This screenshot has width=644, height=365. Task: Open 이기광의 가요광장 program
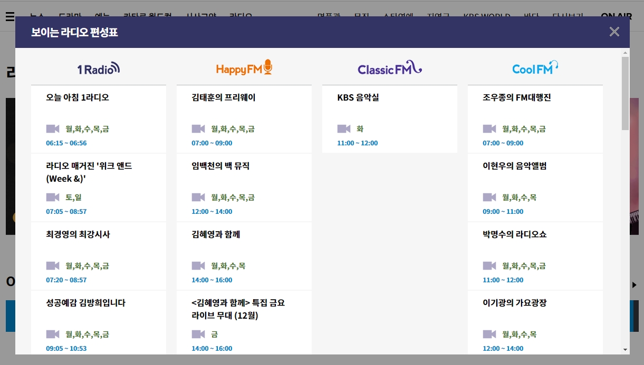coord(515,303)
